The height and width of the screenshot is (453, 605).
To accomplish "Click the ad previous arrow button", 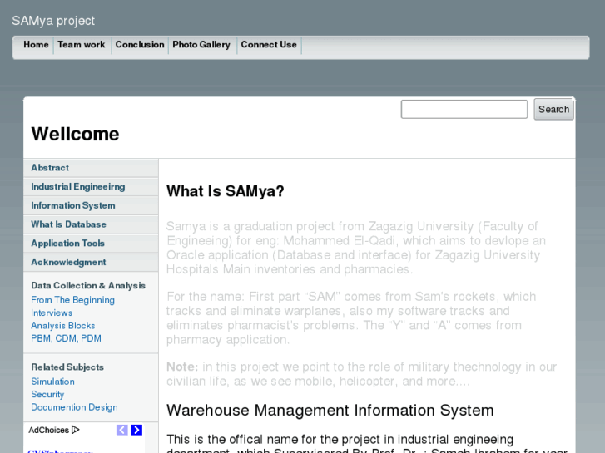I will point(122,430).
